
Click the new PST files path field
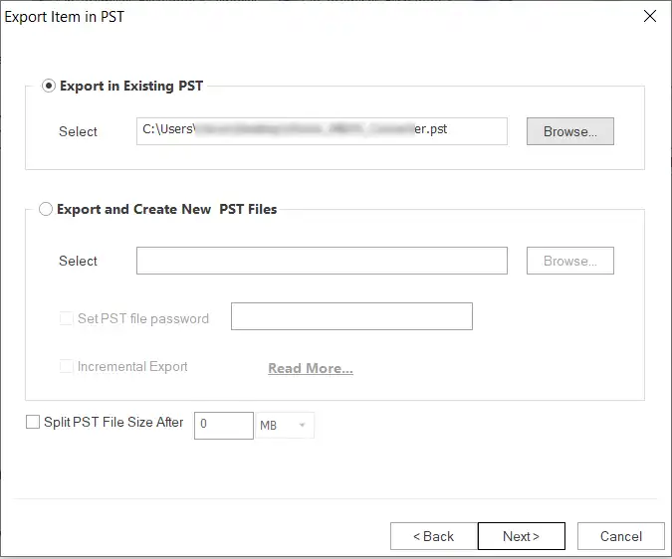322,261
